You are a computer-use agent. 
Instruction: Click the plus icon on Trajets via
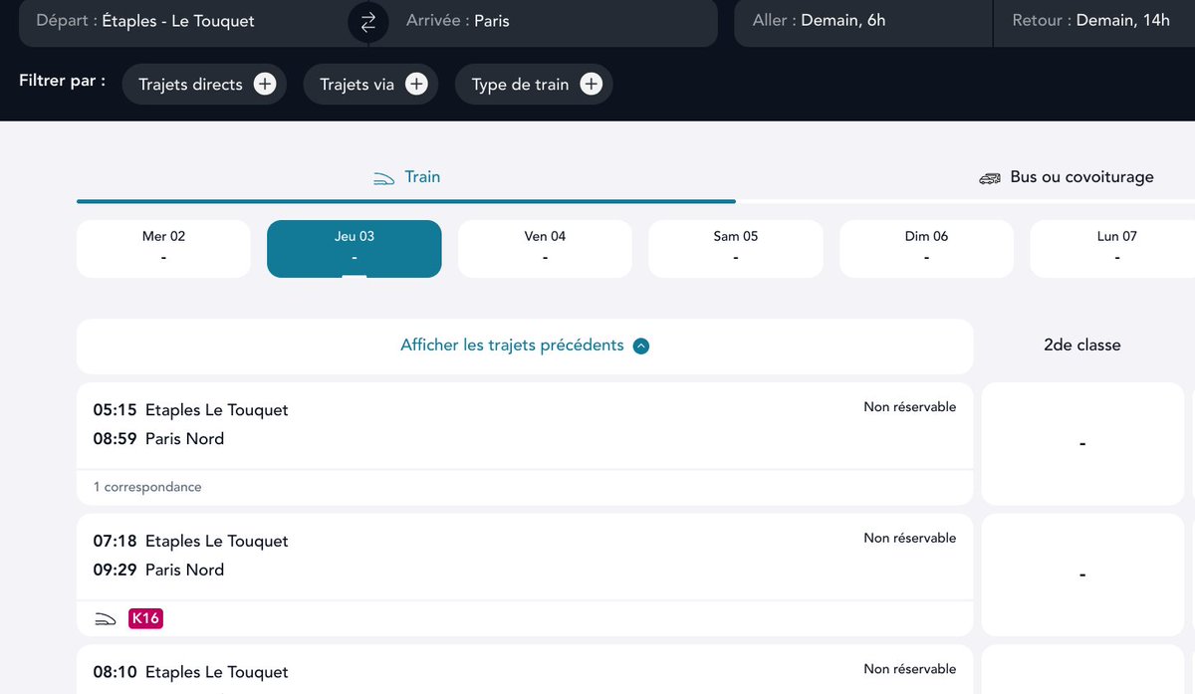(416, 85)
